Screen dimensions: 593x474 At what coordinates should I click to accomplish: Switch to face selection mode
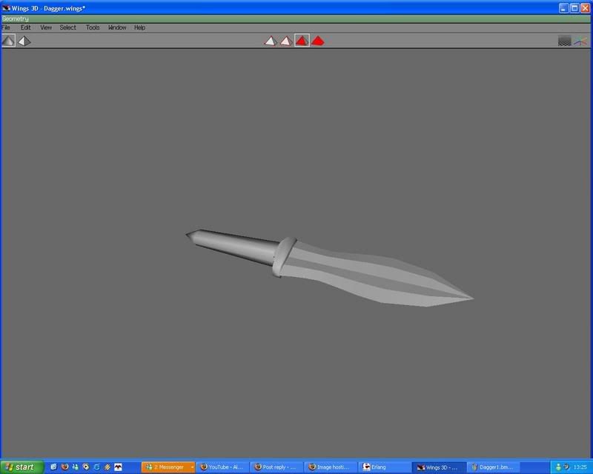(301, 41)
